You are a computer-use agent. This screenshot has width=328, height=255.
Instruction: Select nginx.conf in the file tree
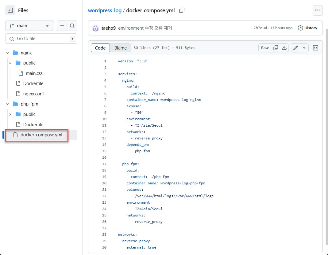[34, 94]
